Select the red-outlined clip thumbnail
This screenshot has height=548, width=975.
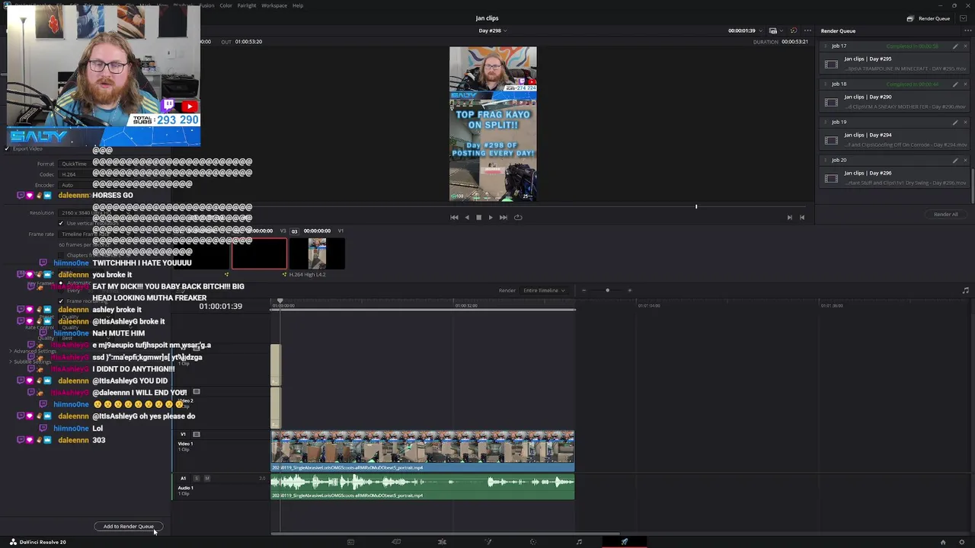[260, 253]
